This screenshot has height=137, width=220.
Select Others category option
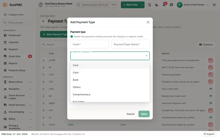click(110, 87)
